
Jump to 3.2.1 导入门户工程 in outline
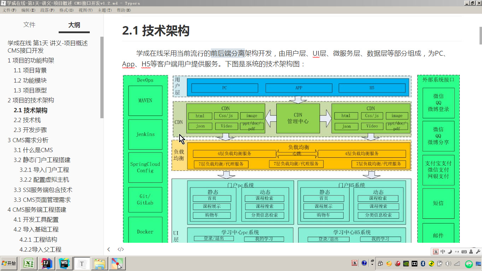click(45, 169)
